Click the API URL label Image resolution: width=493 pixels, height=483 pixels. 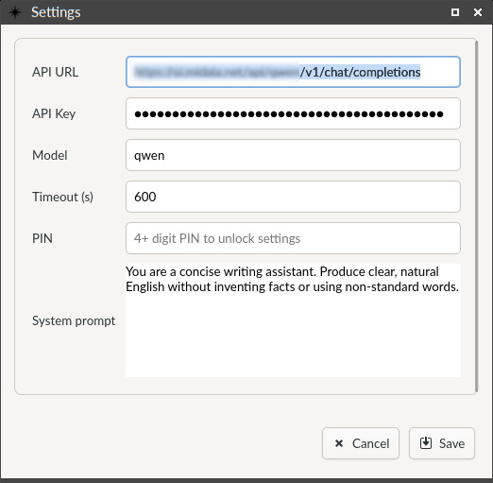[55, 72]
